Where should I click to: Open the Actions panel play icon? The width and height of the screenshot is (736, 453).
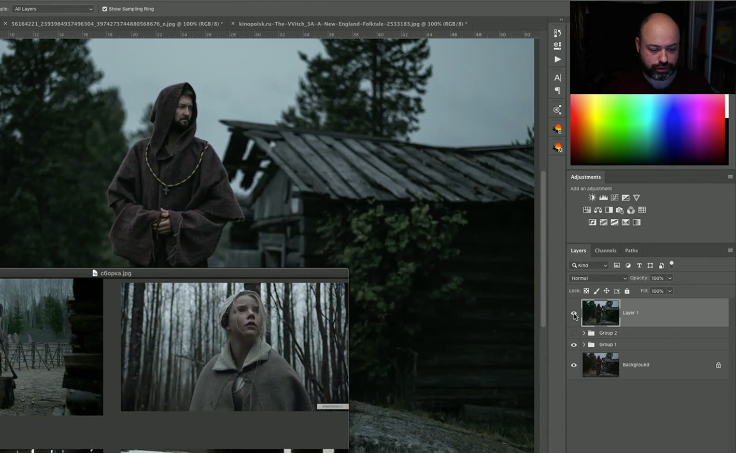(x=557, y=59)
